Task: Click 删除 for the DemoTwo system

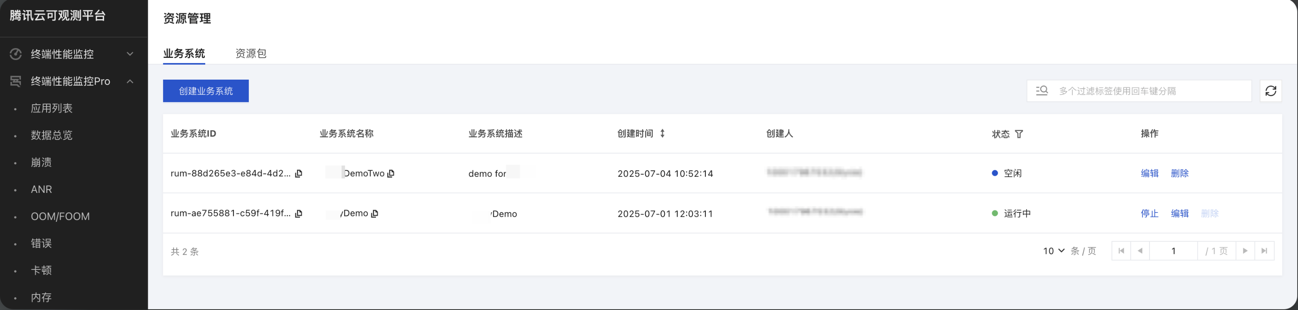Action: pyautogui.click(x=1179, y=173)
